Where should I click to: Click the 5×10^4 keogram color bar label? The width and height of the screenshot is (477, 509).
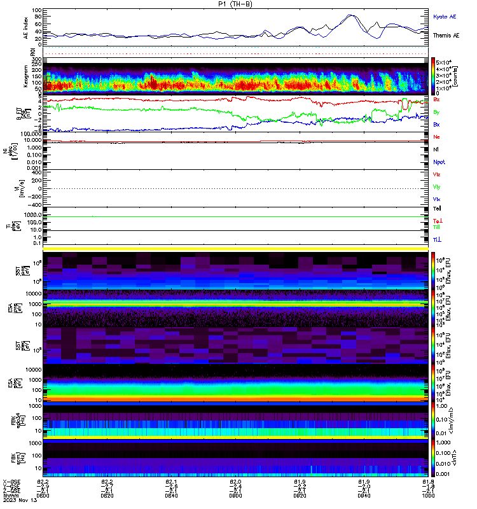click(x=443, y=62)
